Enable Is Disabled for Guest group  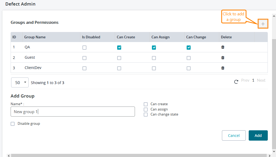(84, 58)
